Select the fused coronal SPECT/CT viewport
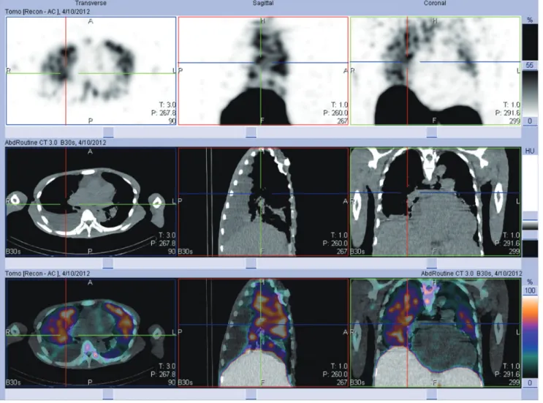Screen dimensions: 543x403 (x=436, y=333)
